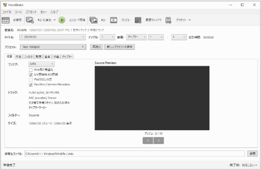
Task: Click the Reload preset button
Action: pyautogui.click(x=97, y=47)
